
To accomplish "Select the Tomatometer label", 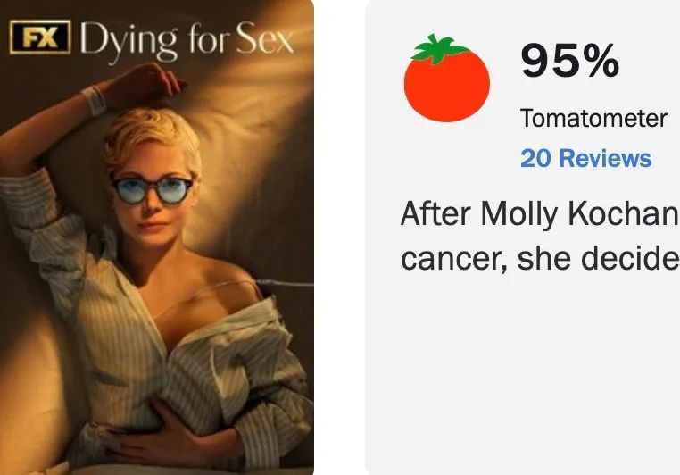I will 593,118.
